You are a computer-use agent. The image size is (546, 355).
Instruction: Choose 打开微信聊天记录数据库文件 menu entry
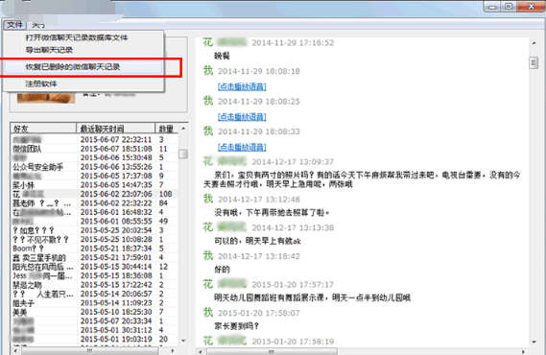[77, 37]
